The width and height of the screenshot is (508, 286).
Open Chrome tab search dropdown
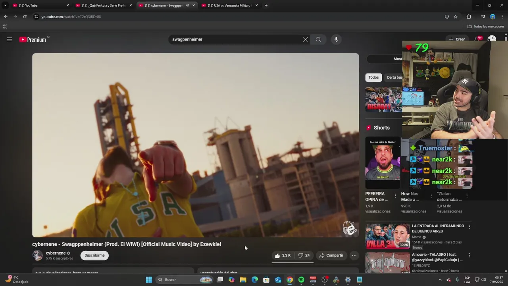point(5,6)
